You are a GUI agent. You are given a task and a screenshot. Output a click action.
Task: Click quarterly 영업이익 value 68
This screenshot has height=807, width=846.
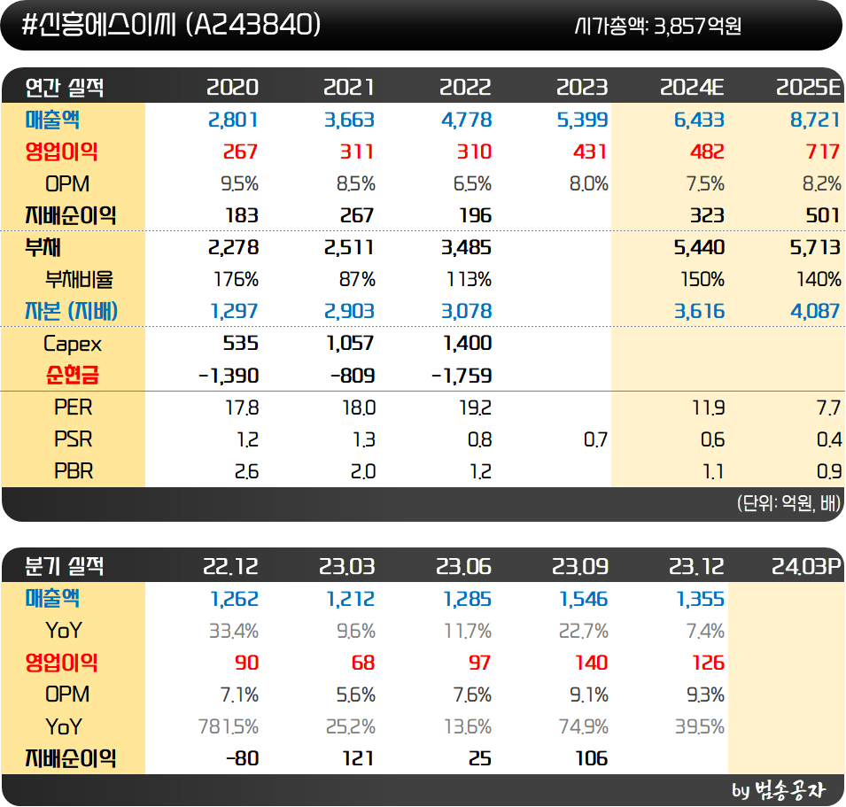363,663
